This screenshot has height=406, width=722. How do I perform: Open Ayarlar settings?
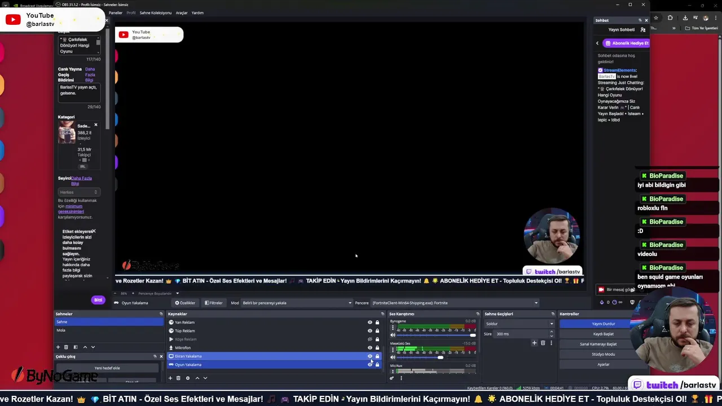tap(603, 364)
